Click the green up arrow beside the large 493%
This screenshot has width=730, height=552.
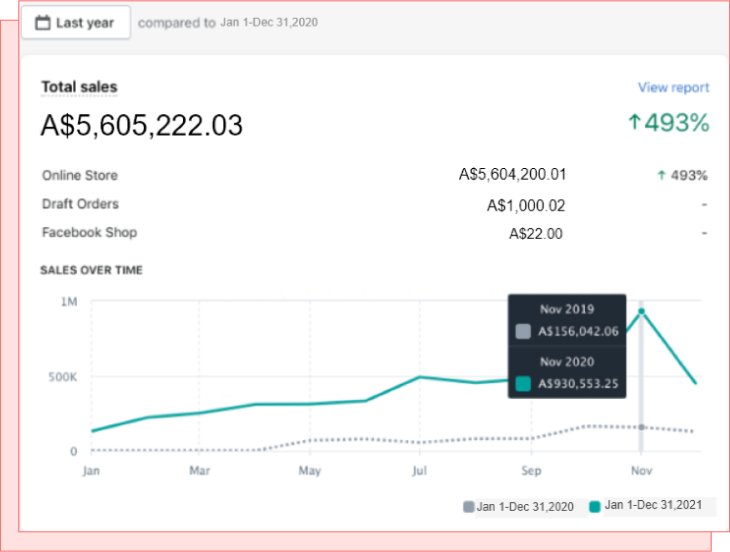point(635,122)
